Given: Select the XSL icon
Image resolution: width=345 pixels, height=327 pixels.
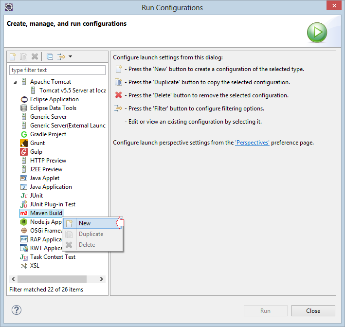Looking at the screenshot, I should pos(24,266).
